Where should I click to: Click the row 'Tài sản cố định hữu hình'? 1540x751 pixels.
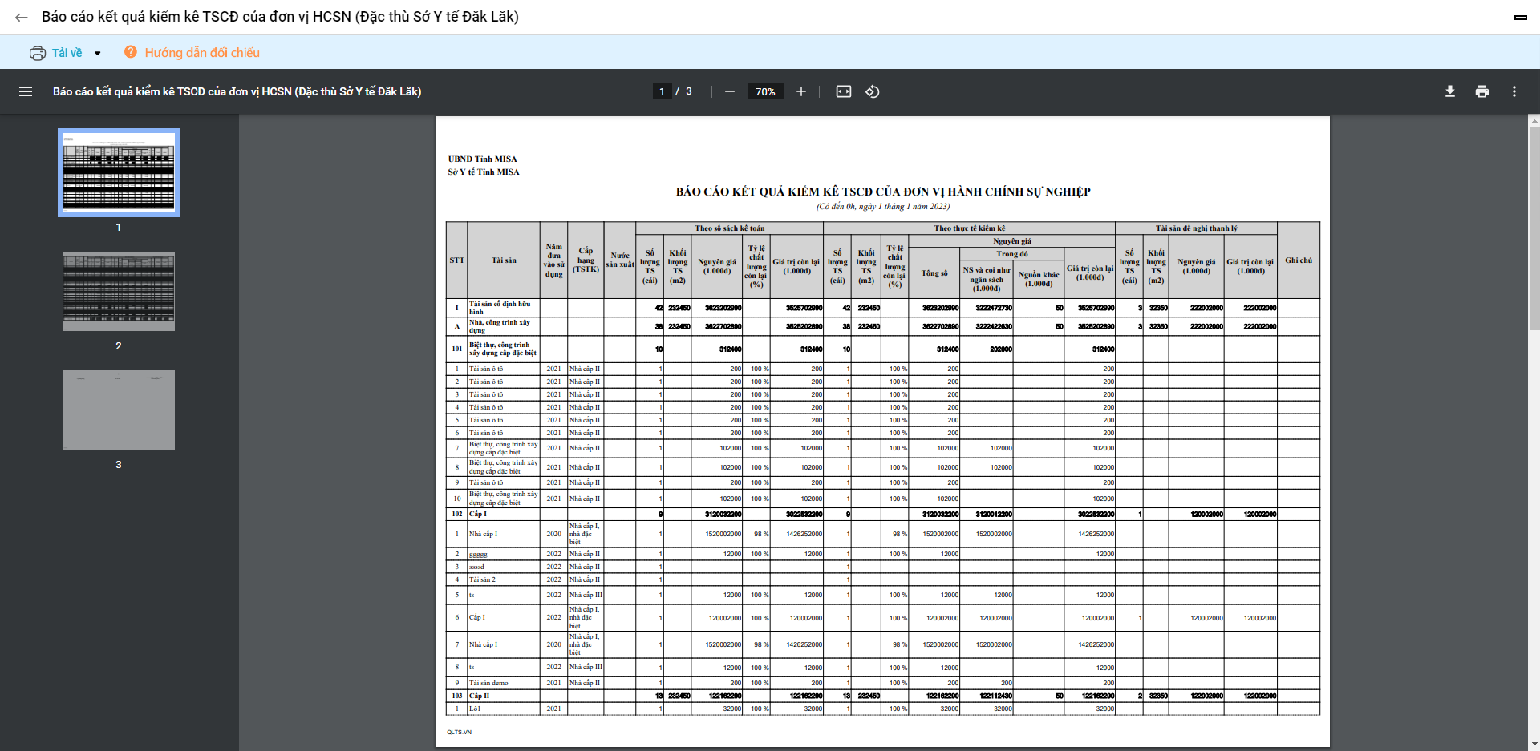883,308
